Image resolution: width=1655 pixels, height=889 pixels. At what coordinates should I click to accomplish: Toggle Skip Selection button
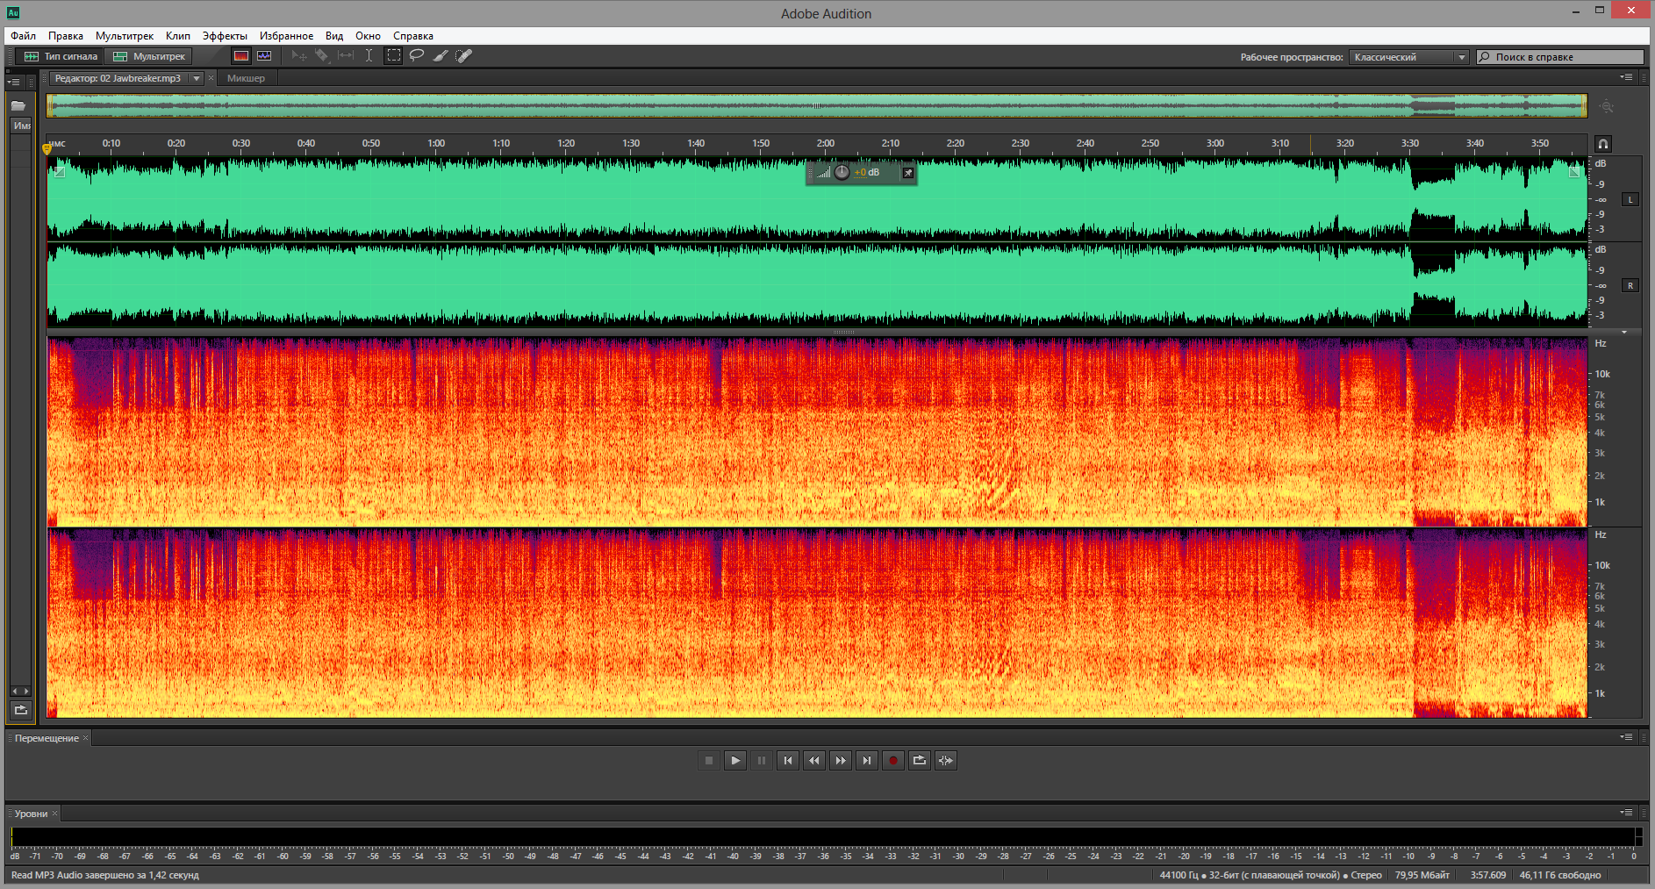point(946,761)
